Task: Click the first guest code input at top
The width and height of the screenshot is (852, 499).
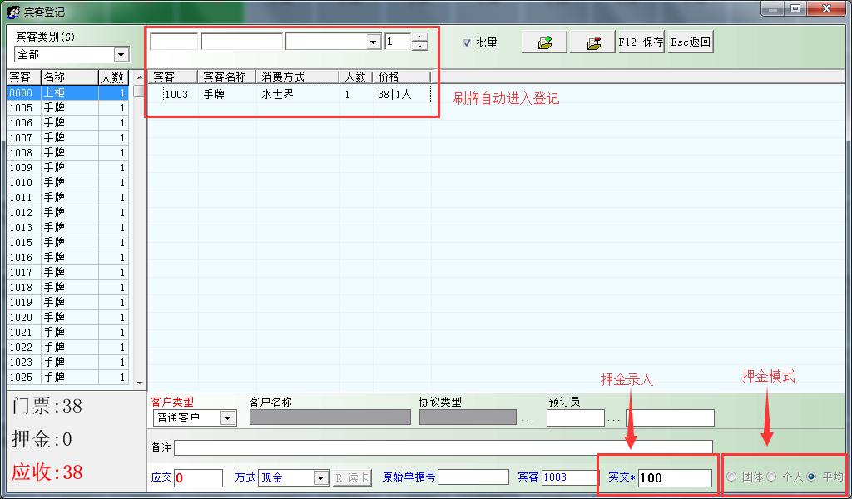Action: click(x=174, y=42)
